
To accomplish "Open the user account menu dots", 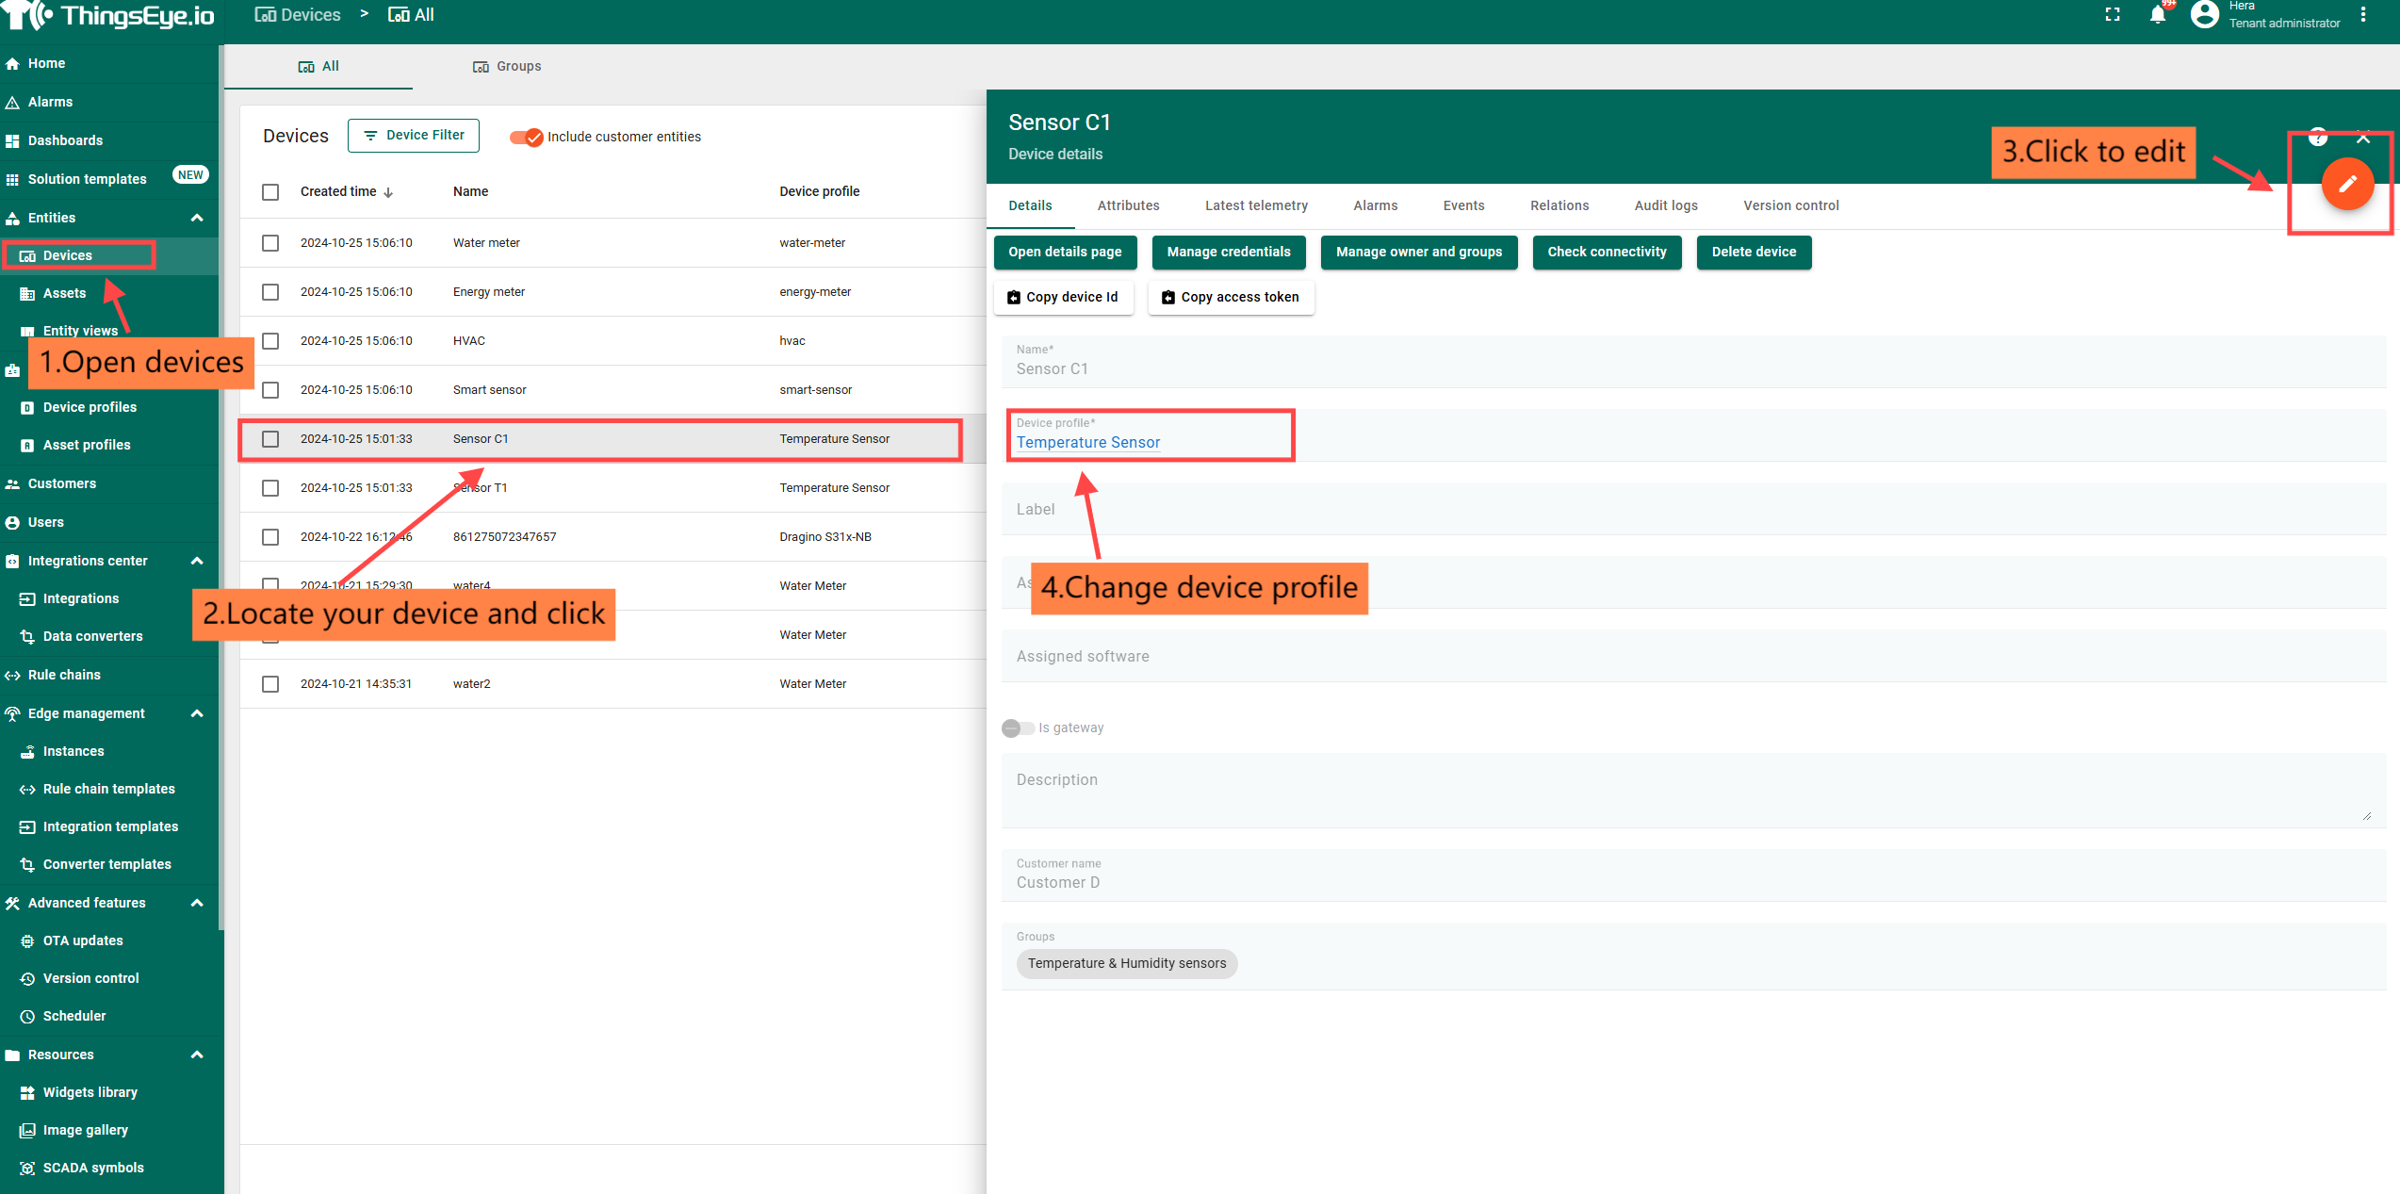I will (2362, 15).
